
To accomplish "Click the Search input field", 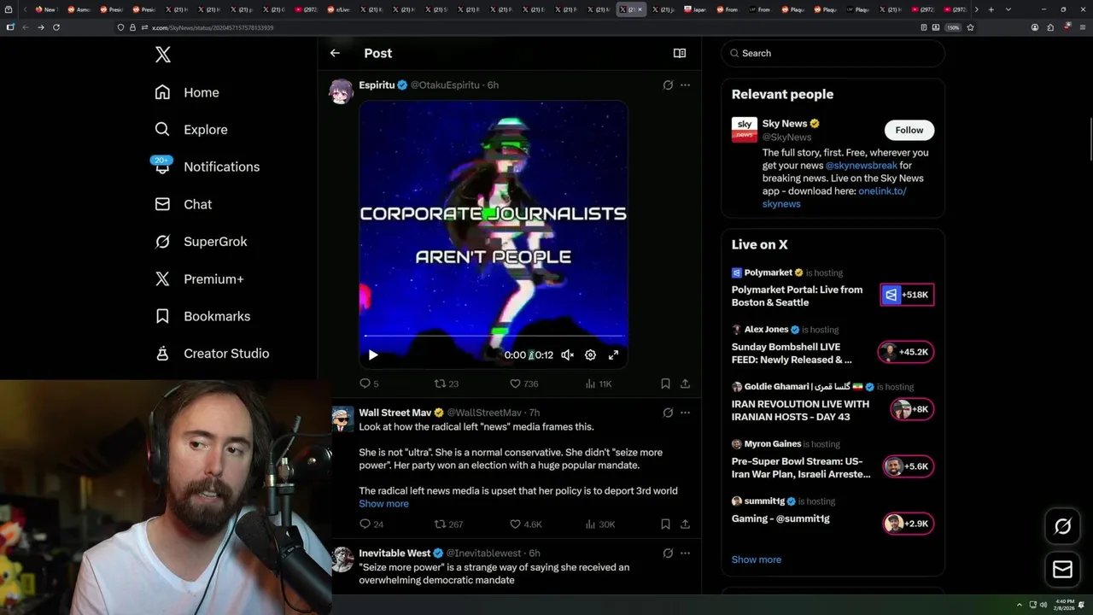I will coord(833,53).
